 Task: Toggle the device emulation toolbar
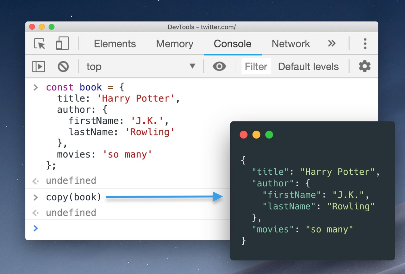click(x=62, y=43)
